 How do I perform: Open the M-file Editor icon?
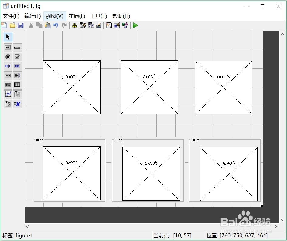[x=109, y=25]
